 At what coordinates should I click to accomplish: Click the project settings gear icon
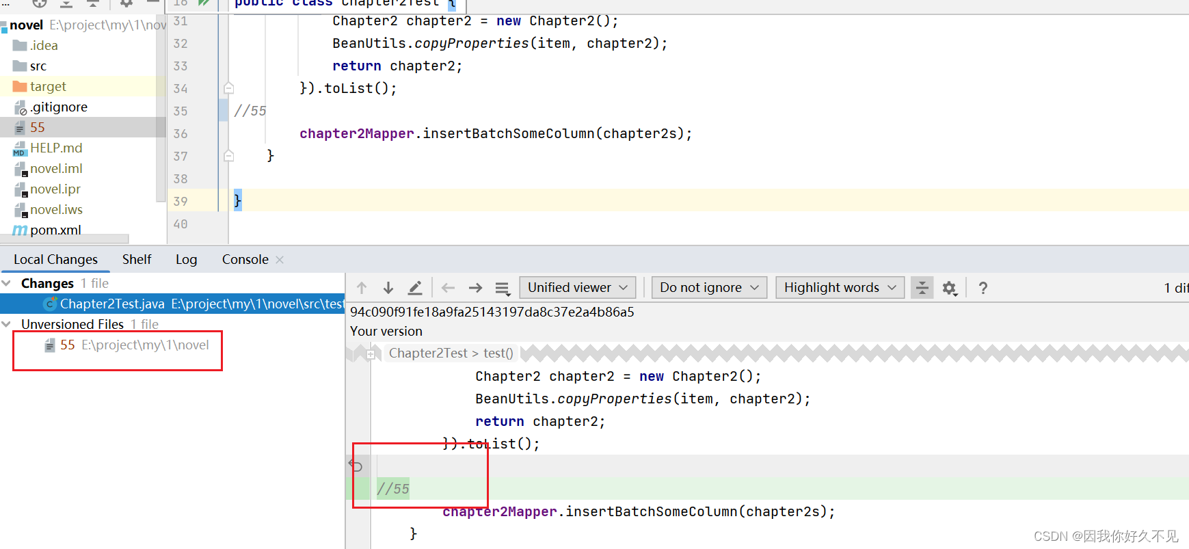click(x=126, y=3)
